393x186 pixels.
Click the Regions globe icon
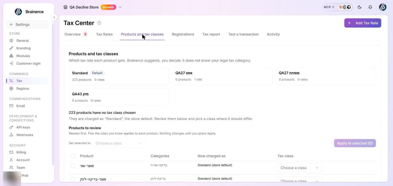point(11,89)
